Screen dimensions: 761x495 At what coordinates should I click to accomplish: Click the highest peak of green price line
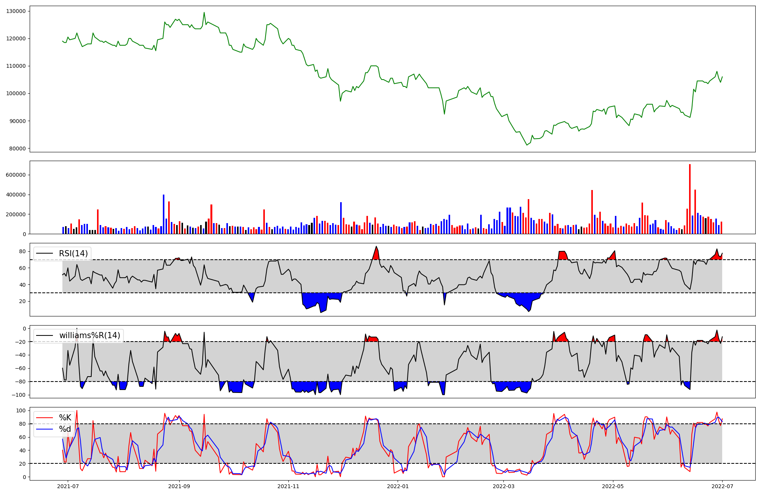[204, 13]
